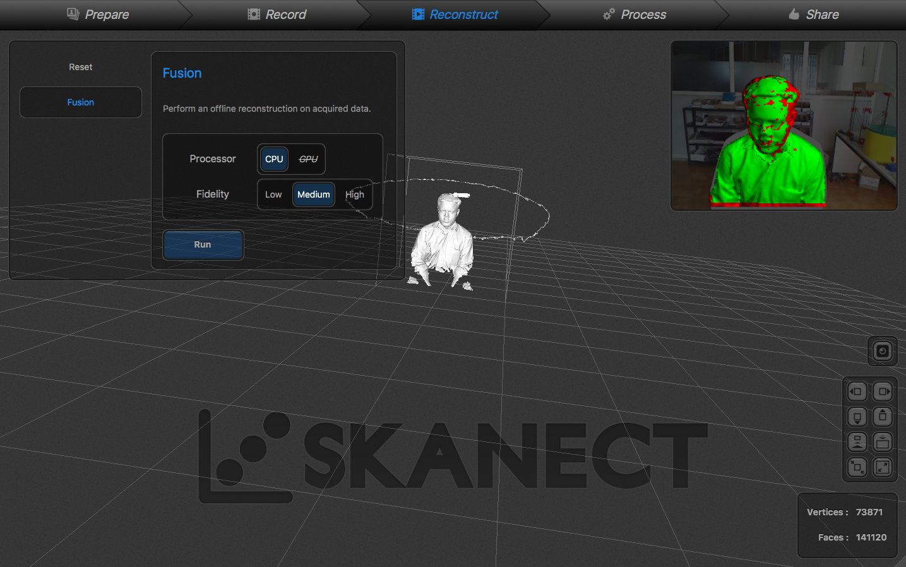Click the film icon beside Record

point(254,15)
